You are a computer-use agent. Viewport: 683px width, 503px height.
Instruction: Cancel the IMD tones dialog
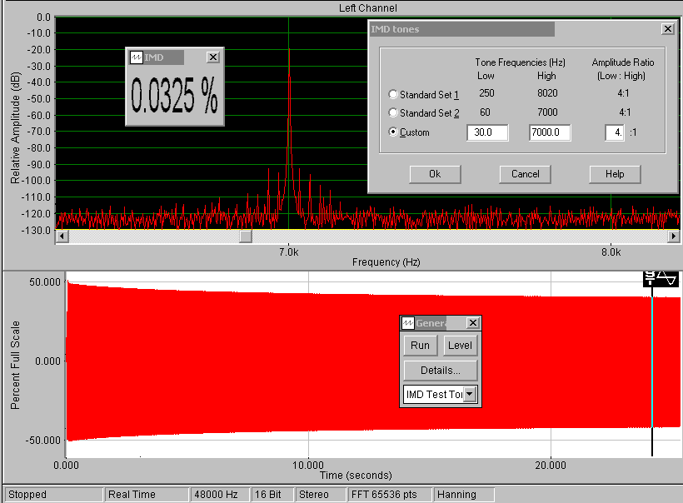pyautogui.click(x=525, y=174)
